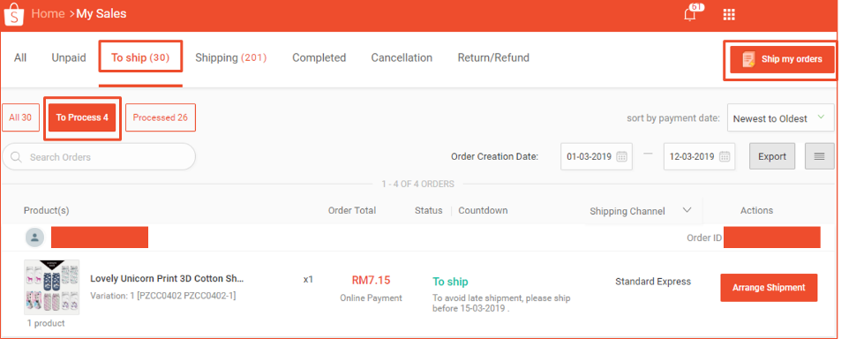The height and width of the screenshot is (339, 841).
Task: Click the search magnifier icon
Action: pos(16,157)
